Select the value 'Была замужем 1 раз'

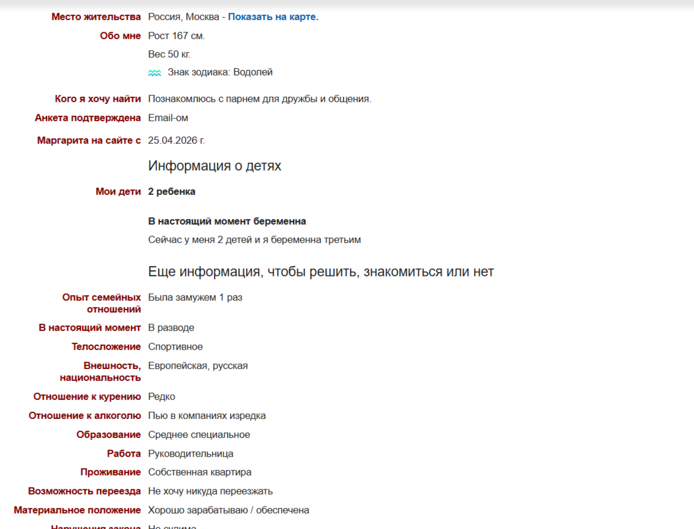pos(195,297)
